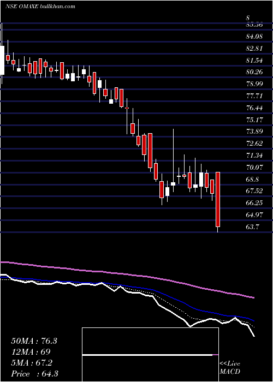
Task: Click the 67.52 price axis label
Action: (254, 191)
